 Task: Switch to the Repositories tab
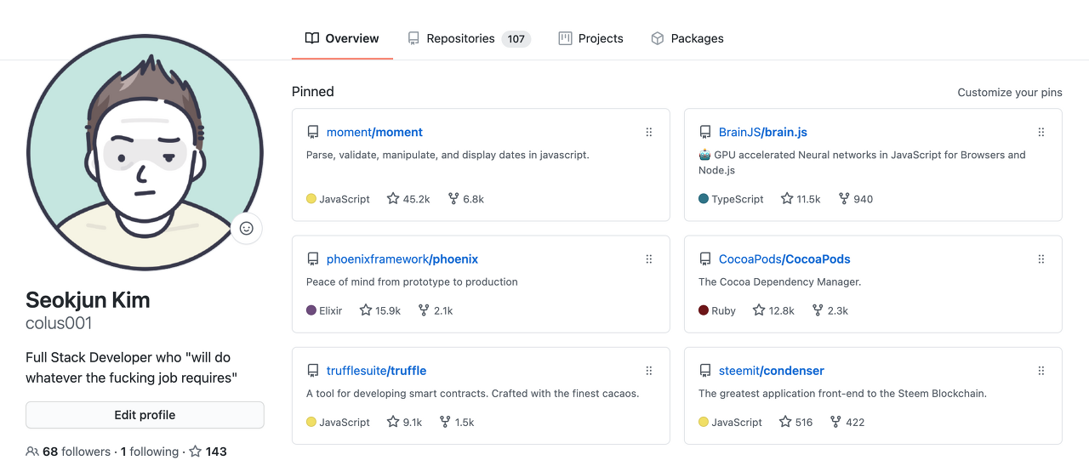pyautogui.click(x=469, y=38)
